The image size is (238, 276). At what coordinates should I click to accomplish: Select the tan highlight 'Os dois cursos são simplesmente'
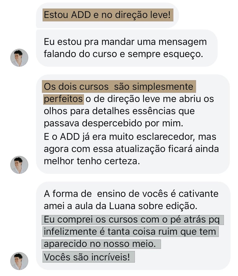119,86
